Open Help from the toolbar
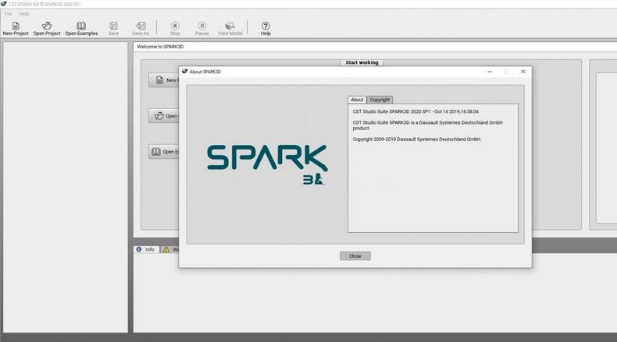 tap(266, 29)
